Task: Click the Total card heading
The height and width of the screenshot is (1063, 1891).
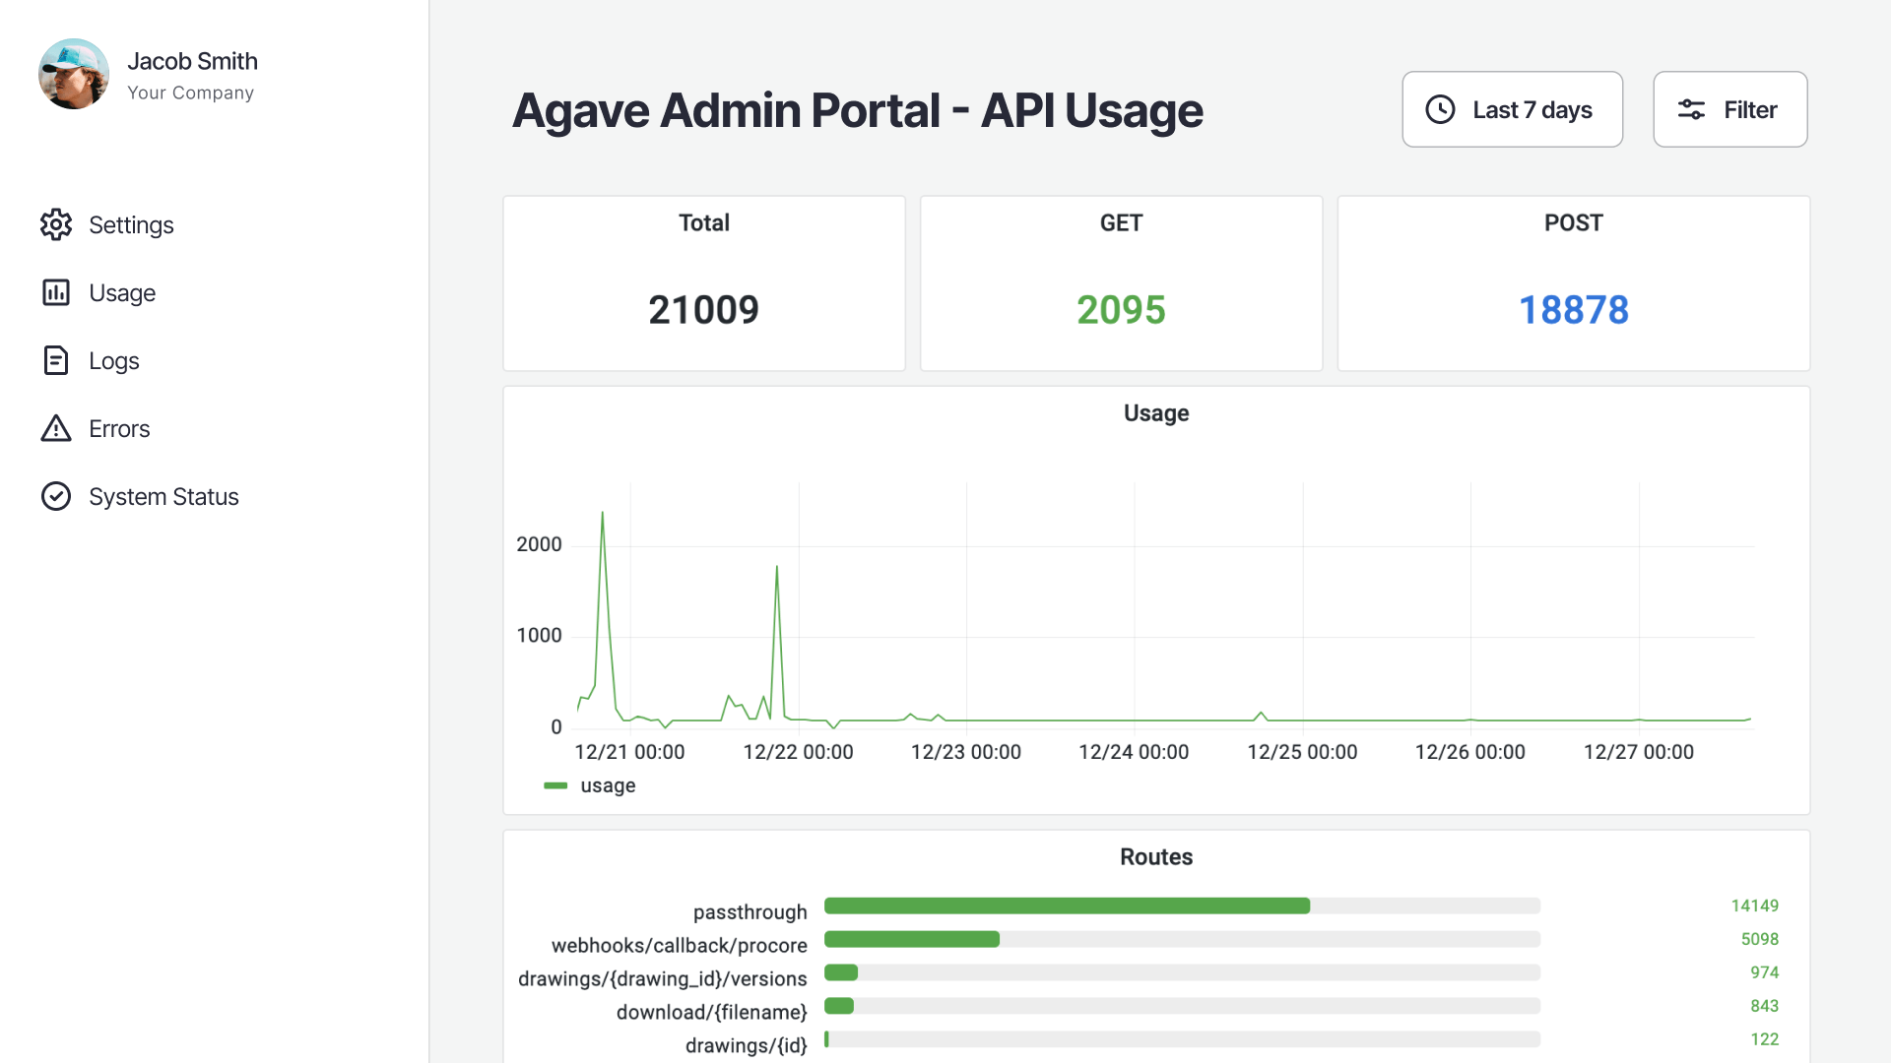Action: tap(703, 223)
